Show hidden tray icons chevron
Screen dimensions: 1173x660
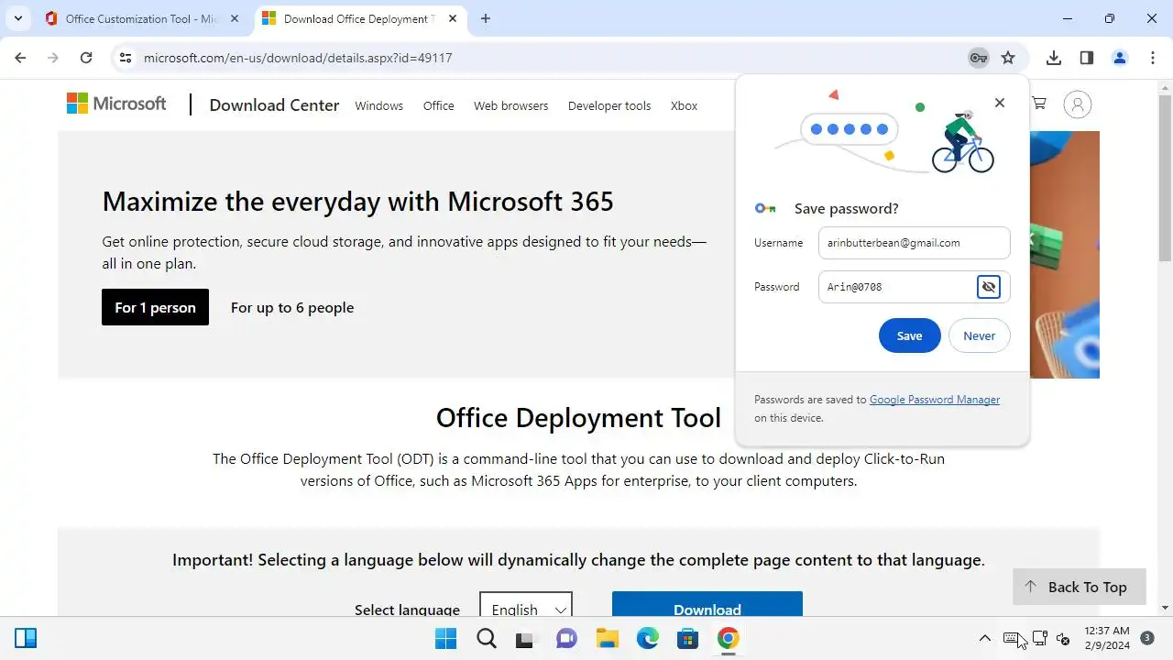coord(984,638)
